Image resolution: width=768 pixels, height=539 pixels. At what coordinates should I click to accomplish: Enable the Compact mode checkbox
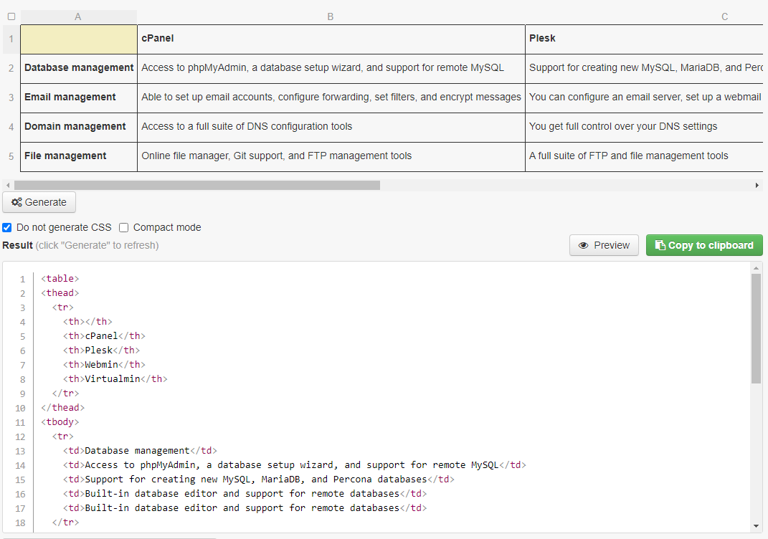[x=124, y=228]
